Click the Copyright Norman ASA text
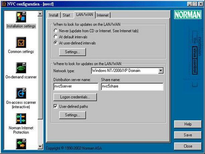This screenshot has width=205, height=154. coord(74,148)
